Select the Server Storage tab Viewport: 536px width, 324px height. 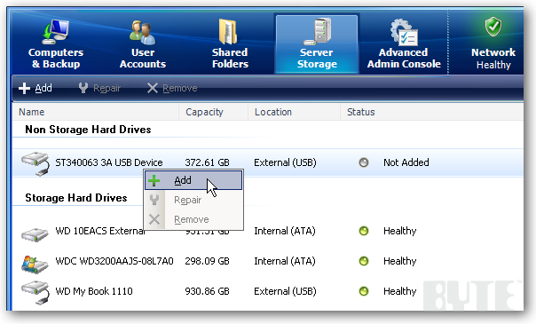click(x=317, y=44)
